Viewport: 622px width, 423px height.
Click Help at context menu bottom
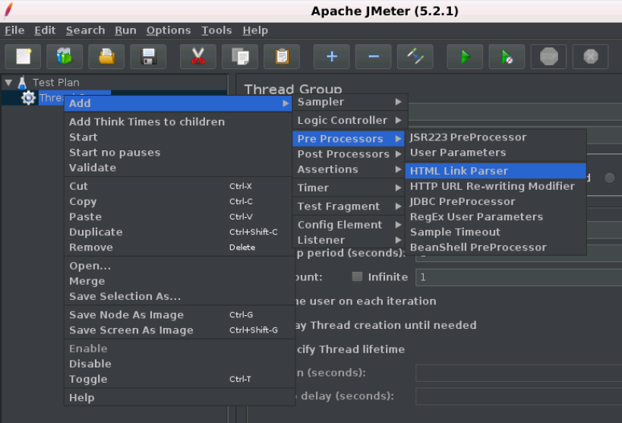[179, 398]
